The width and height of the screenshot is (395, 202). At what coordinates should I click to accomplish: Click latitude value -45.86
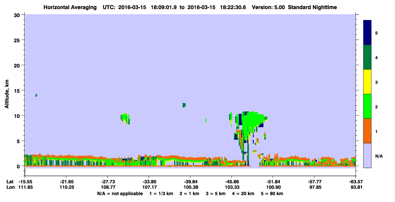pos(232,182)
